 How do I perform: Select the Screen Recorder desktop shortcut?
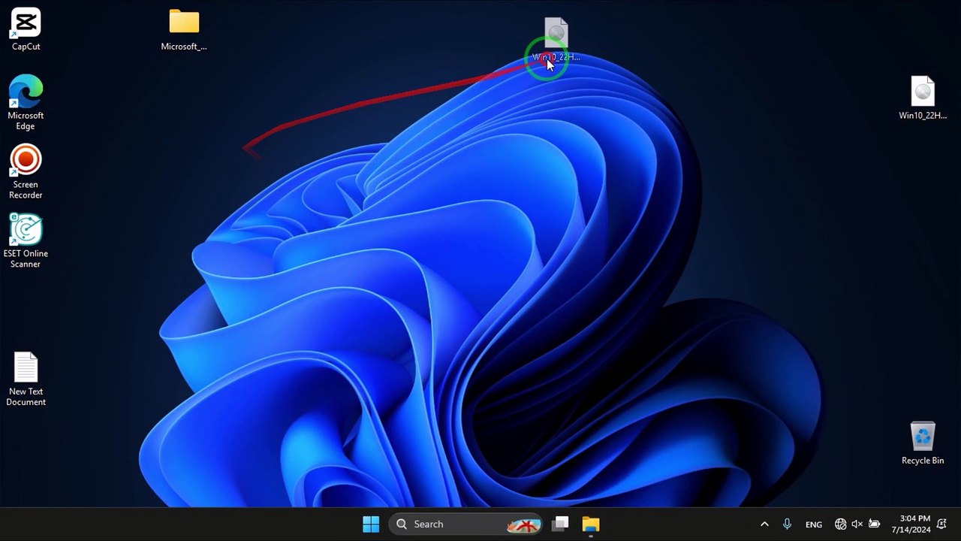pyautogui.click(x=26, y=171)
